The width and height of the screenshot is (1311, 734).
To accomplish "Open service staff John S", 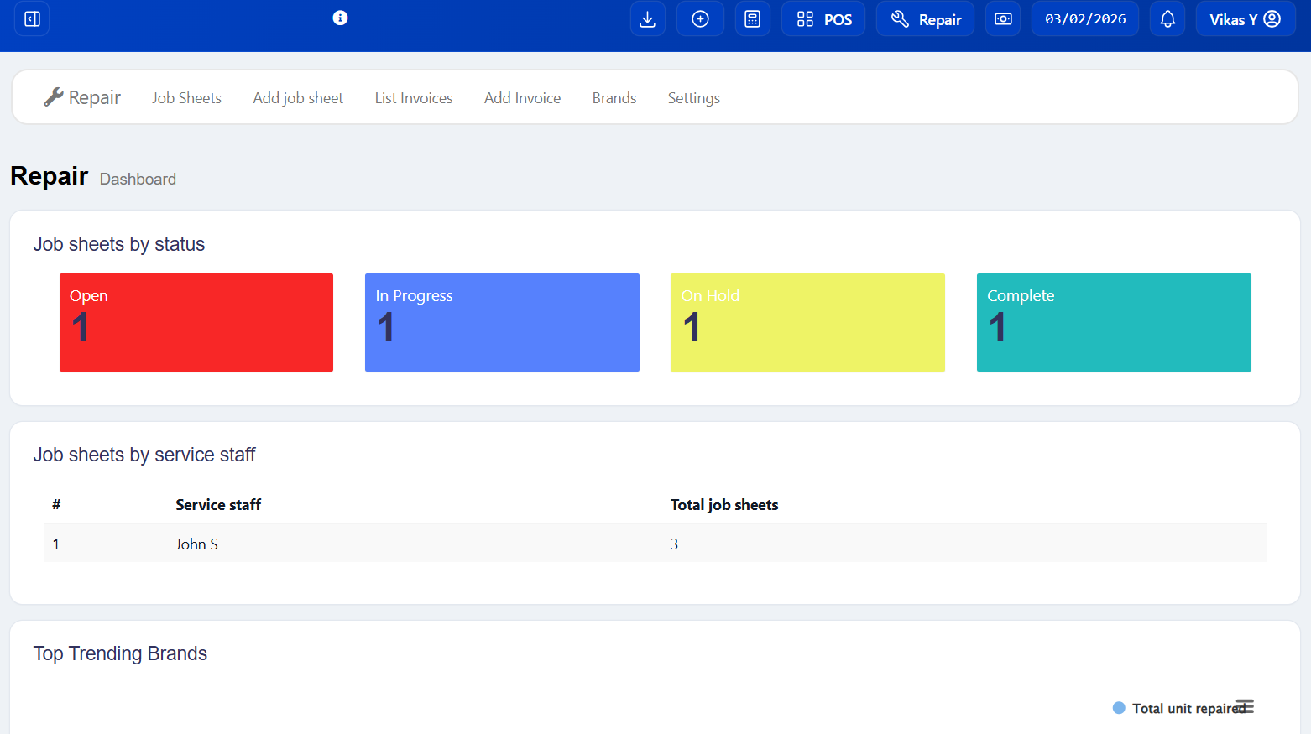I will tap(196, 544).
